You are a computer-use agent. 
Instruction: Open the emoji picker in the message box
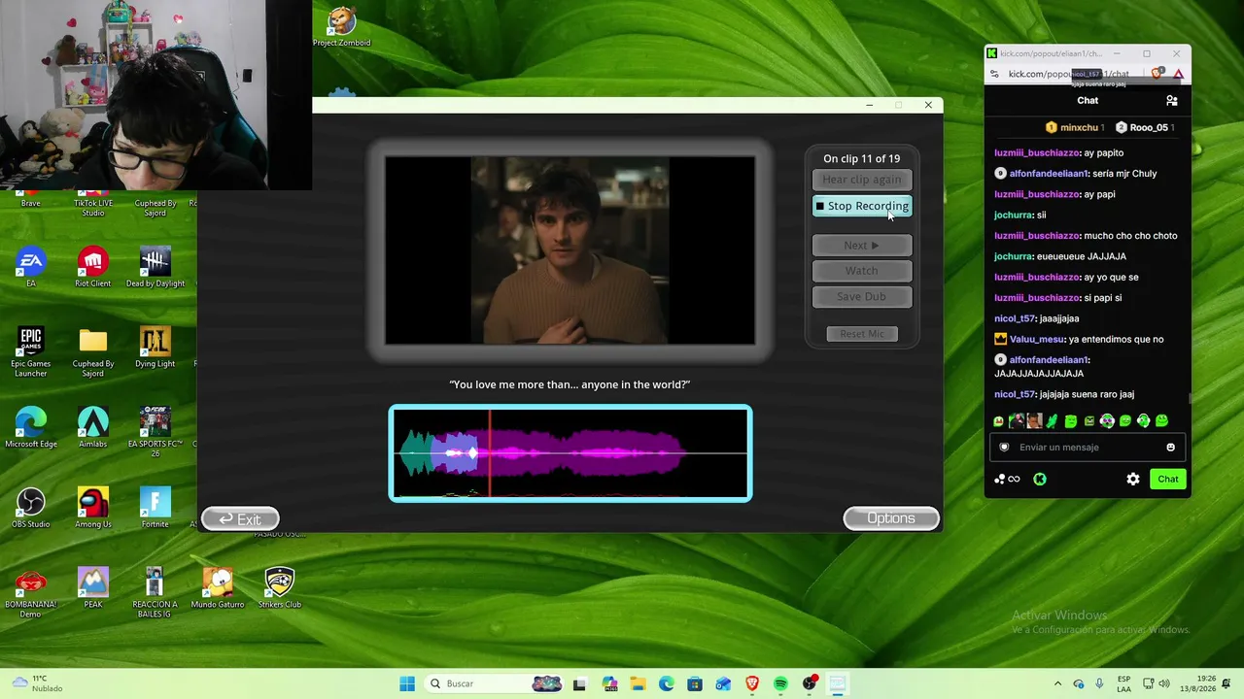tap(1170, 448)
